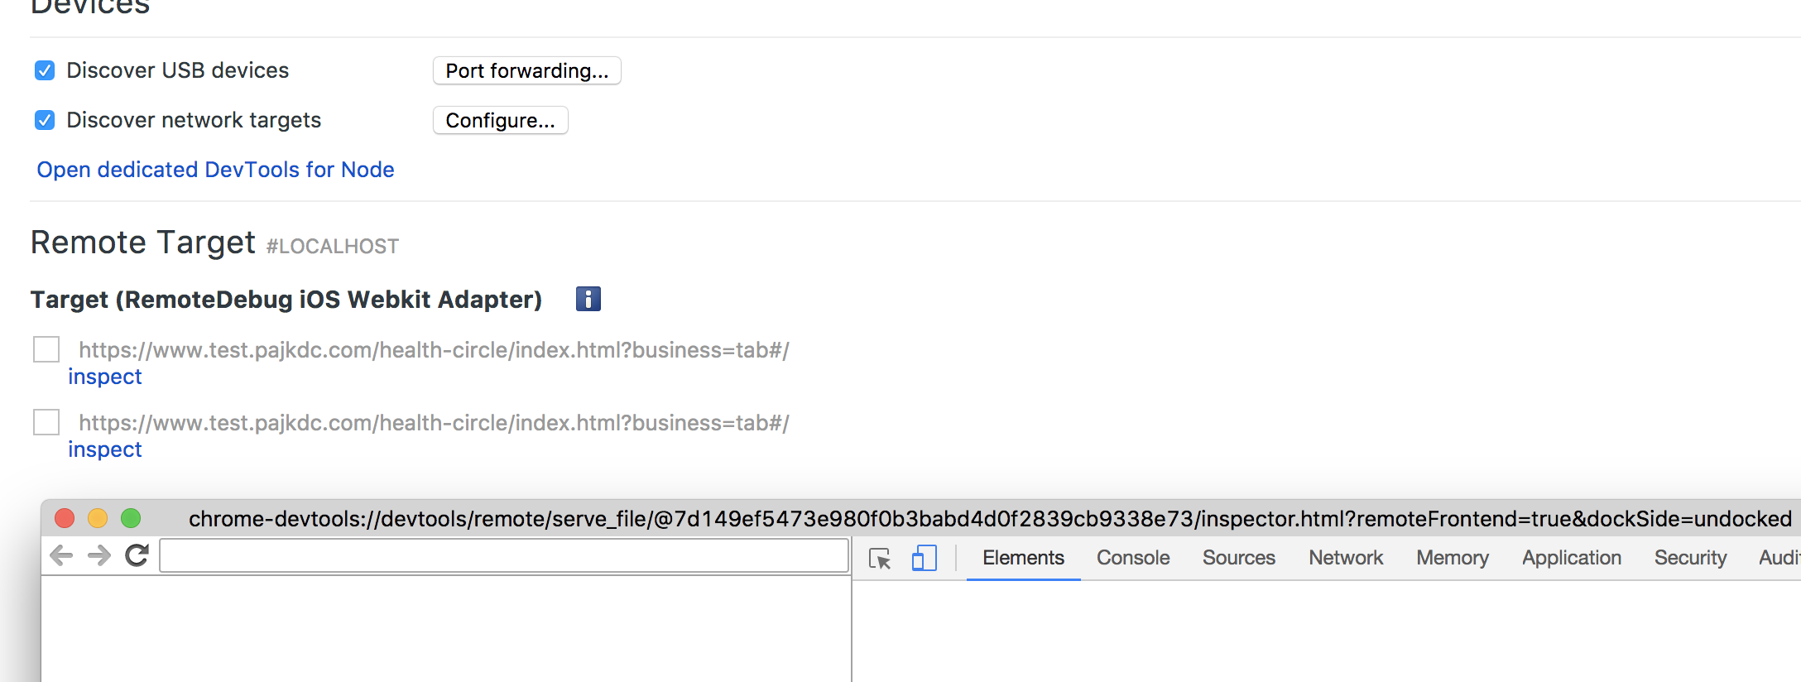Toggle the device toolbar icon in DevTools
This screenshot has height=682, width=1801.
[x=925, y=558]
